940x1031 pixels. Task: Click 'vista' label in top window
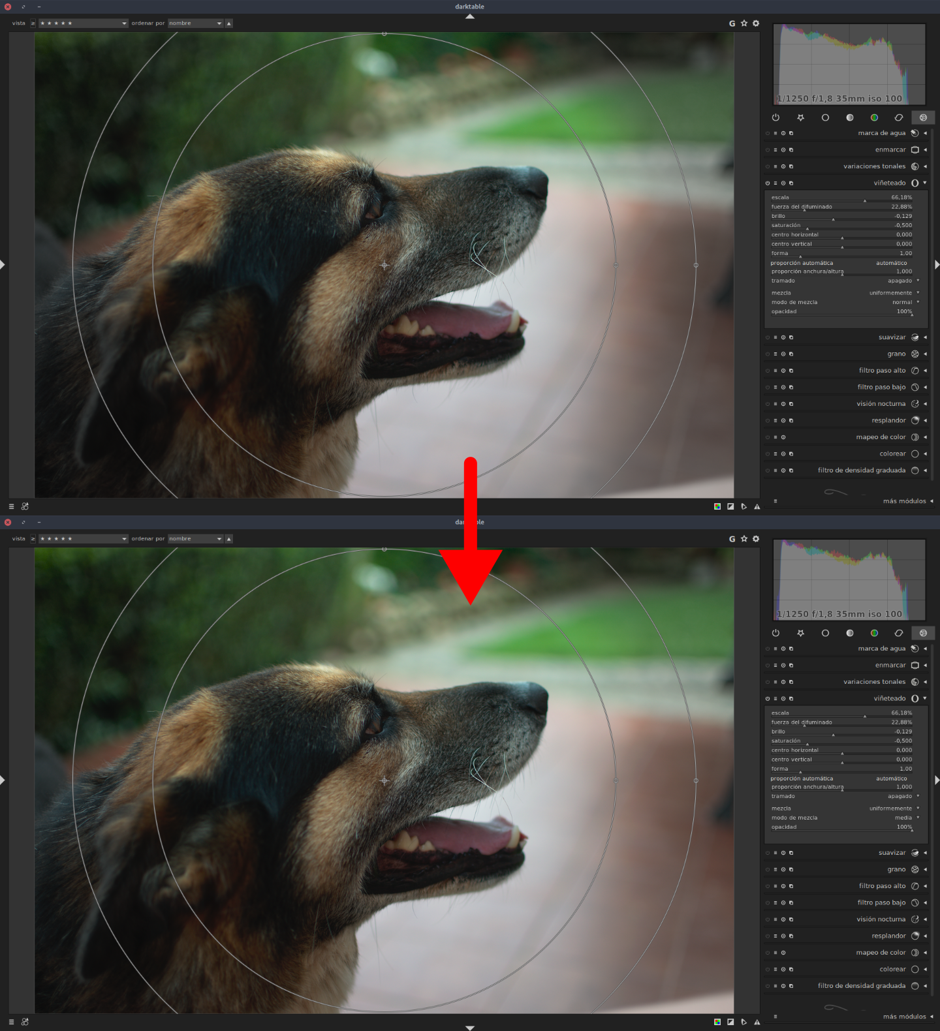(x=18, y=23)
